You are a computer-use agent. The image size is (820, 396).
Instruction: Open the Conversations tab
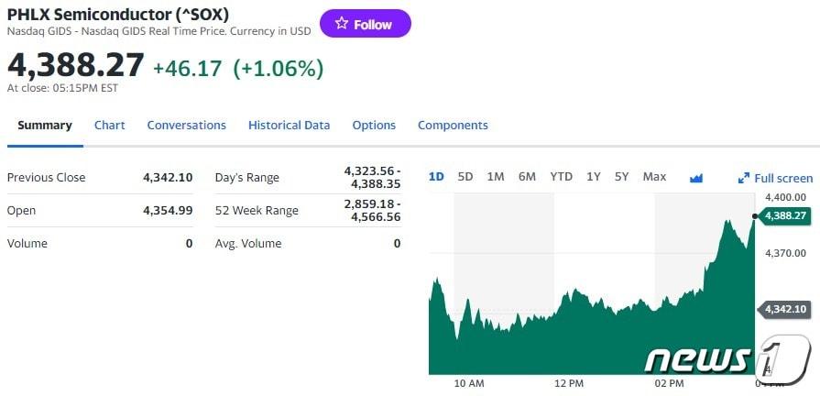pos(186,125)
